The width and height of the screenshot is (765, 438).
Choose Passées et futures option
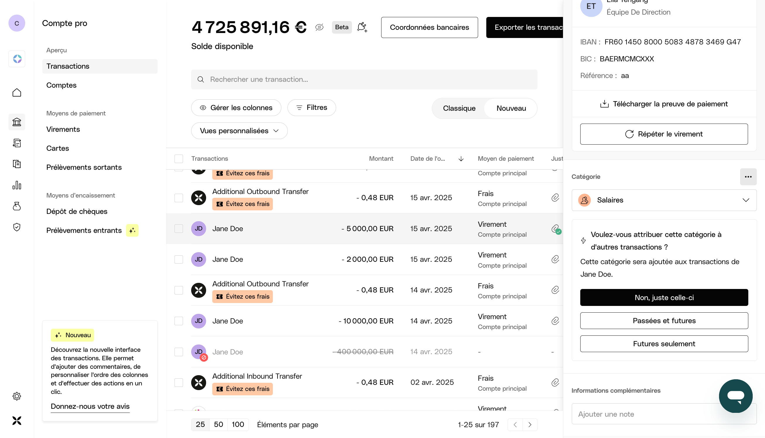664,320
